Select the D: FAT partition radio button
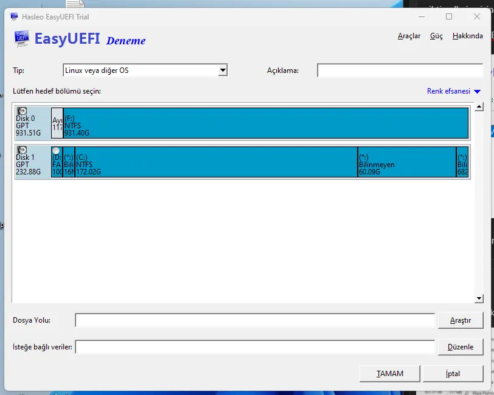This screenshot has width=494, height=395. [x=56, y=151]
